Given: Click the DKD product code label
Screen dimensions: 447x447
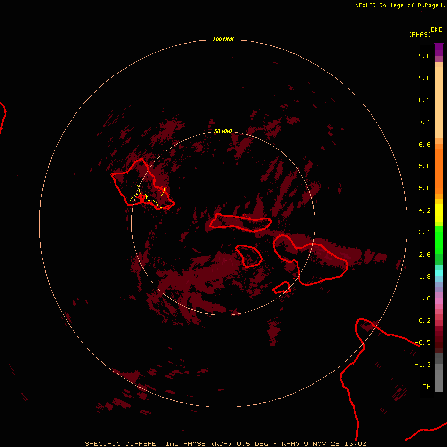Looking at the screenshot, I should (x=437, y=30).
